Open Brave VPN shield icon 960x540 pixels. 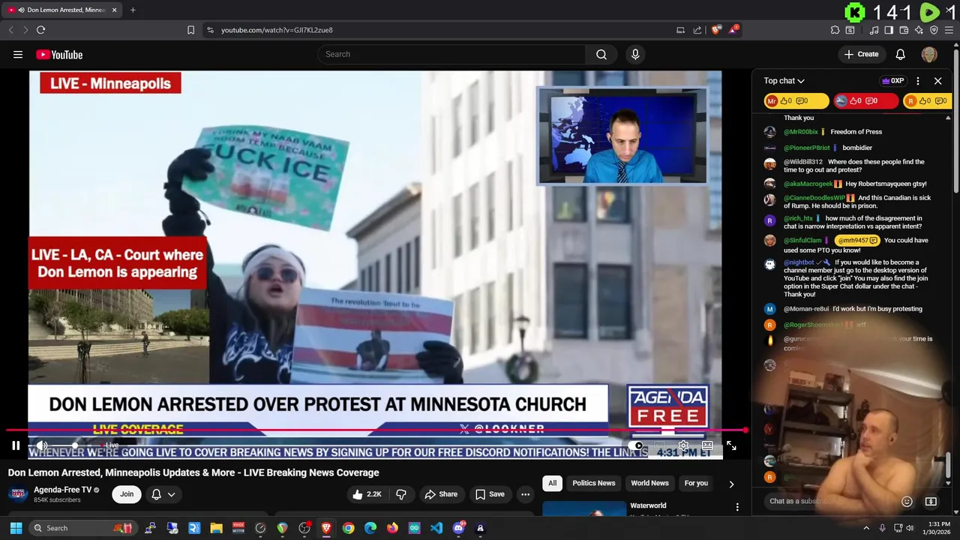coord(934,30)
